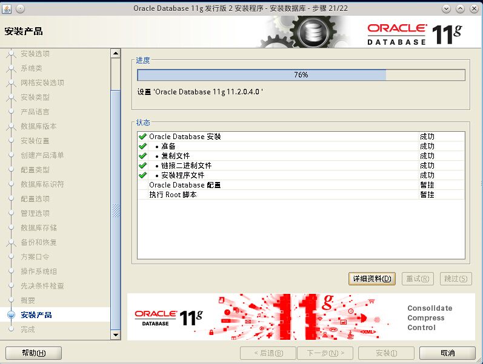Viewport: 483px width, 364px height.
Task: Select the 创建产品清单 step
Action: click(42, 155)
